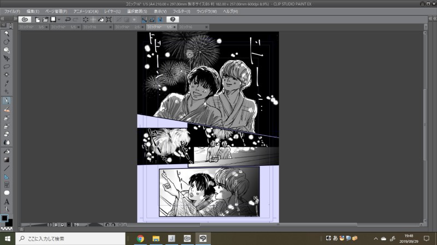Select the Move/Rotate view tool
The image size is (437, 245).
pyautogui.click(x=7, y=42)
